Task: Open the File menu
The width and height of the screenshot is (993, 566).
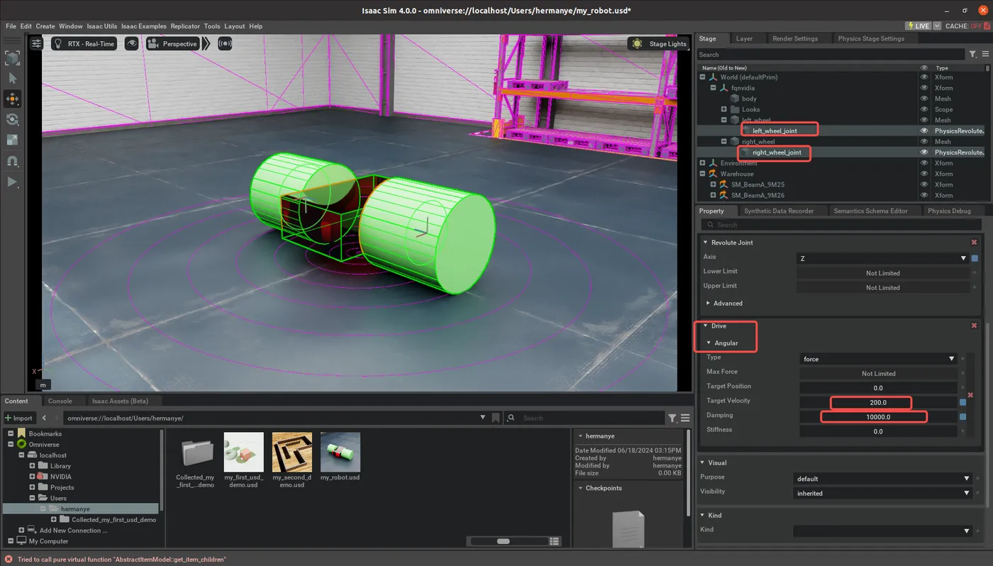Action: (x=11, y=26)
